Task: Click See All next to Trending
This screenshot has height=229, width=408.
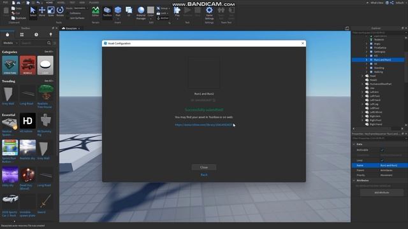Action: [48, 81]
